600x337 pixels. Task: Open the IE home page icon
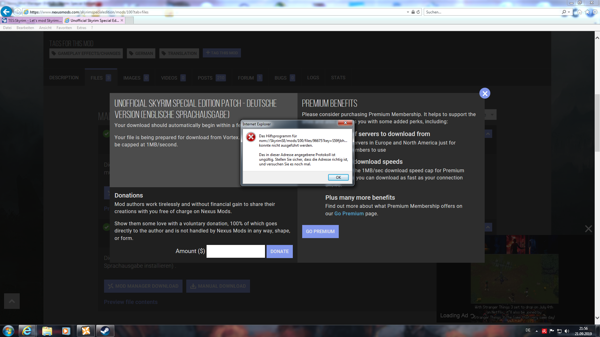tap(580, 12)
